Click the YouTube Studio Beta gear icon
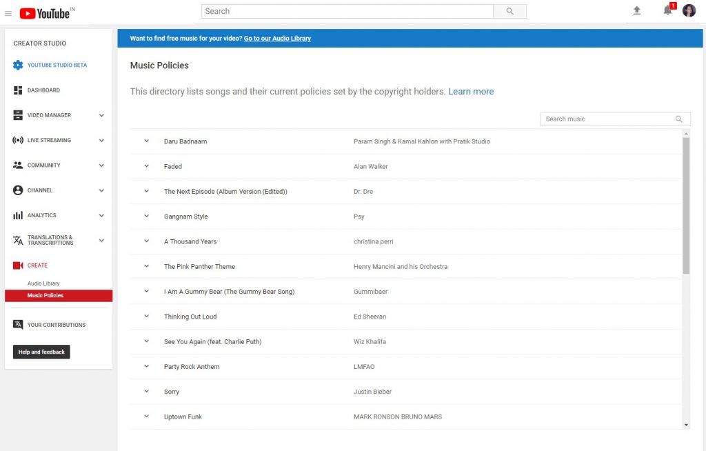The width and height of the screenshot is (706, 451). click(18, 65)
